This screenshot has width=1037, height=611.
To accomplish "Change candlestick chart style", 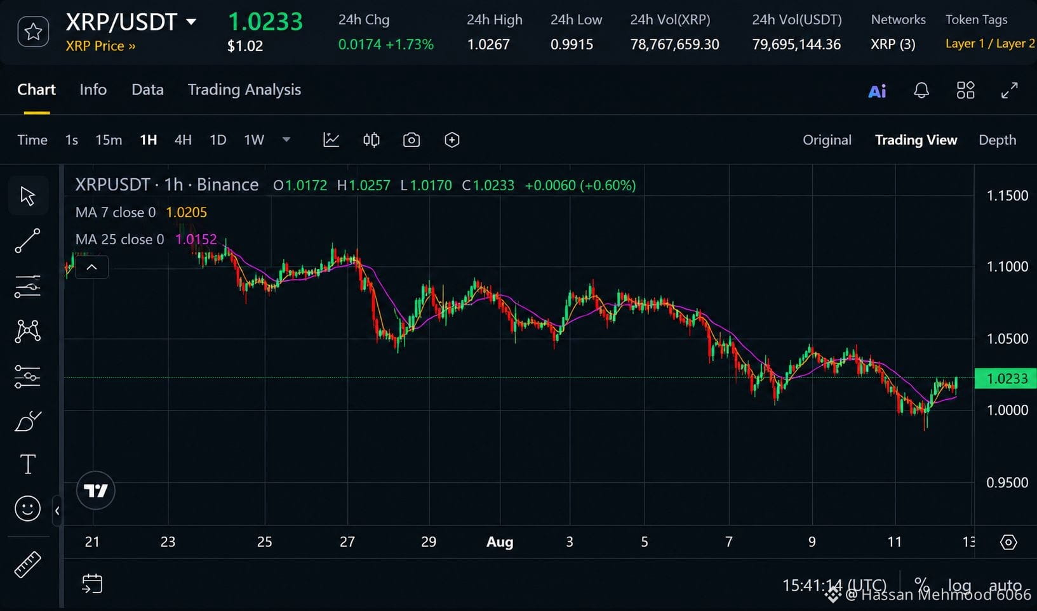I will 371,140.
